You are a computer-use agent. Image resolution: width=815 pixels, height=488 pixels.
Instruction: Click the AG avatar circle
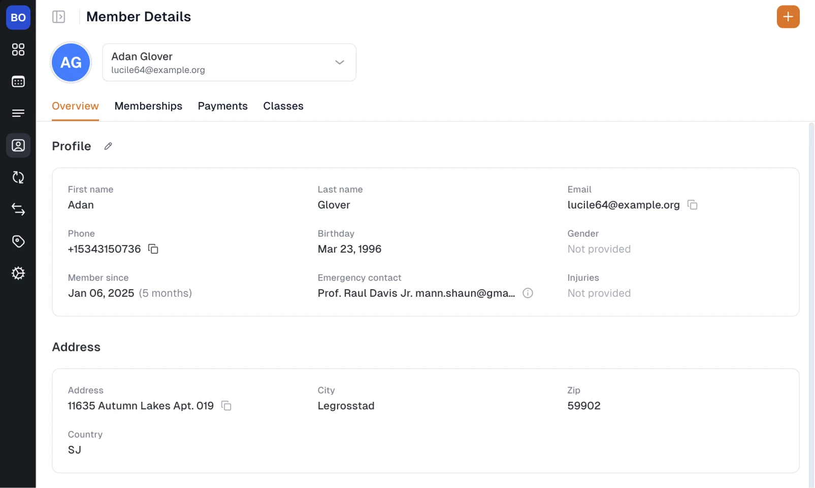(71, 62)
